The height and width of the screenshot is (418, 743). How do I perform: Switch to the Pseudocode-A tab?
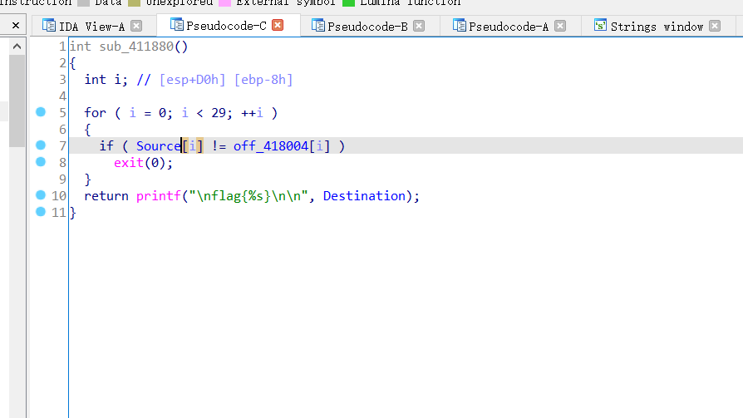[509, 26]
